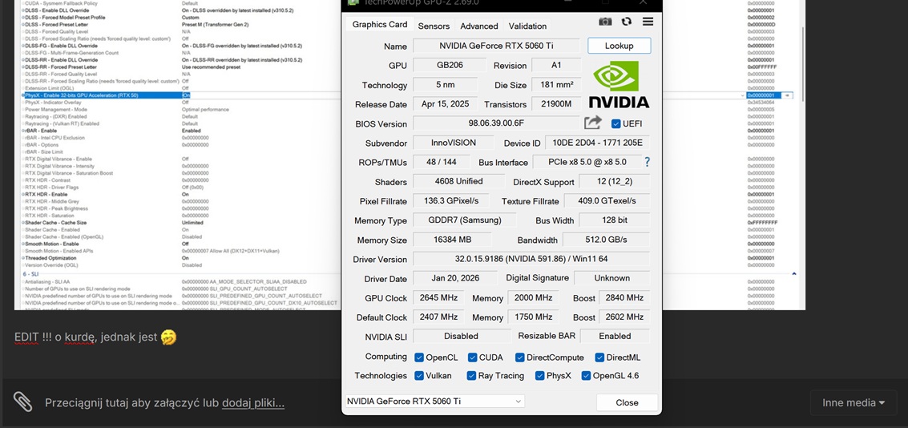Open the GPU selection dropdown in GPU-Z

434,401
